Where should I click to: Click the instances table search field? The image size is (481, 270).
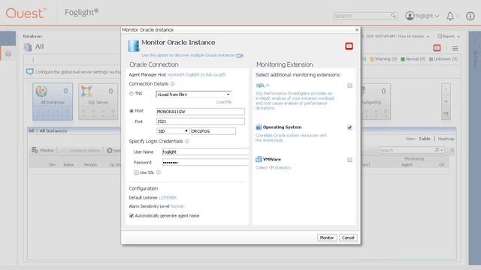coord(406,150)
